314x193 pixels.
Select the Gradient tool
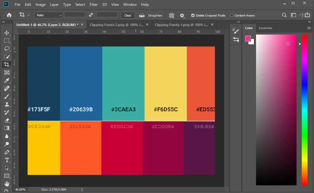point(7,128)
